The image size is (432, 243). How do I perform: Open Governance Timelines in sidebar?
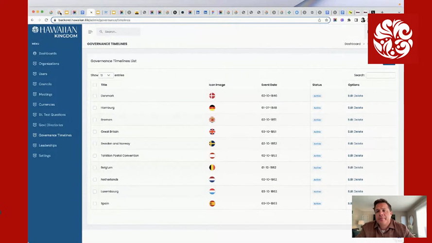pos(55,135)
